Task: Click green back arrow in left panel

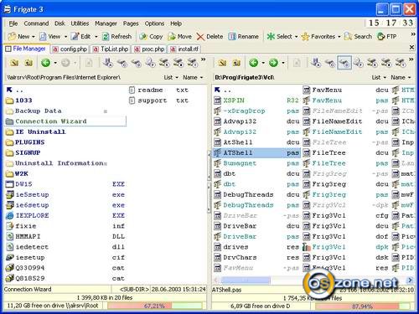Action: pyautogui.click(x=45, y=63)
